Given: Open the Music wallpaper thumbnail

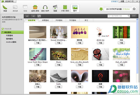Looking at the screenshot, I should [x=59, y=54].
